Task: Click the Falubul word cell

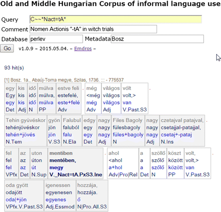Action: (72, 131)
